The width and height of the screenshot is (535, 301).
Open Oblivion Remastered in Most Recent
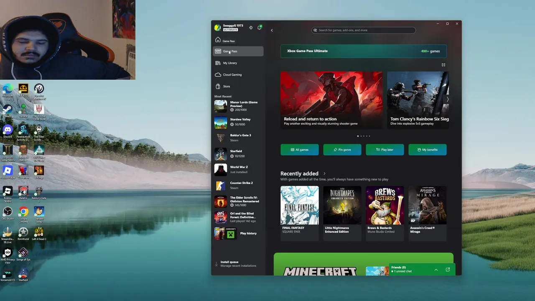pyautogui.click(x=238, y=202)
